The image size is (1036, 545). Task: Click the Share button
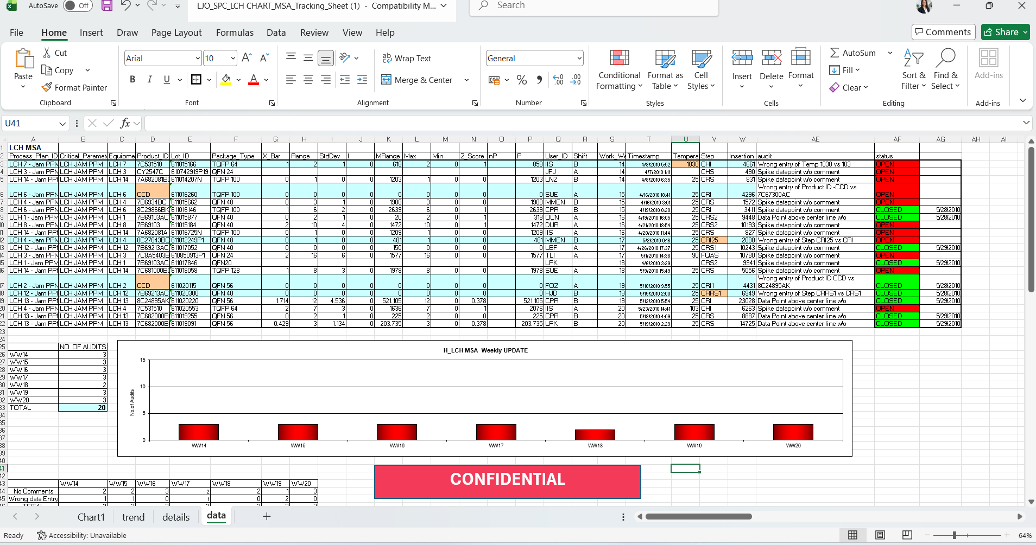(1006, 32)
